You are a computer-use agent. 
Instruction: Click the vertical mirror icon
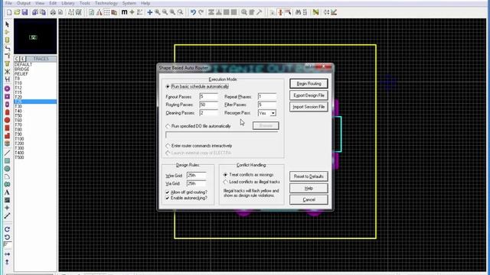point(7,262)
